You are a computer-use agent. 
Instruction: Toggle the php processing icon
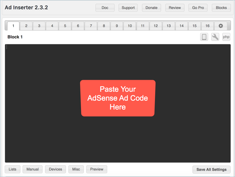click(x=226, y=37)
